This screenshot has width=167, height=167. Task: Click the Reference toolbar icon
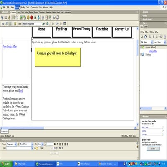(57, 24)
